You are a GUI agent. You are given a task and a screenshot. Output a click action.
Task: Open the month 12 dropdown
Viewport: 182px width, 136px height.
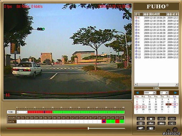tap(167, 93)
